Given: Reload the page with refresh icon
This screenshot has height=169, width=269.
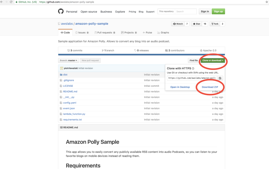Looking at the screenshot, I should tap(11, 2).
